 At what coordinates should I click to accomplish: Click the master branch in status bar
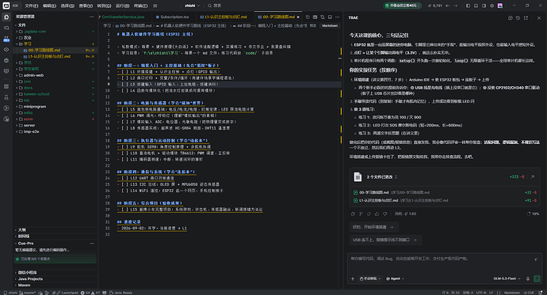tap(27, 293)
